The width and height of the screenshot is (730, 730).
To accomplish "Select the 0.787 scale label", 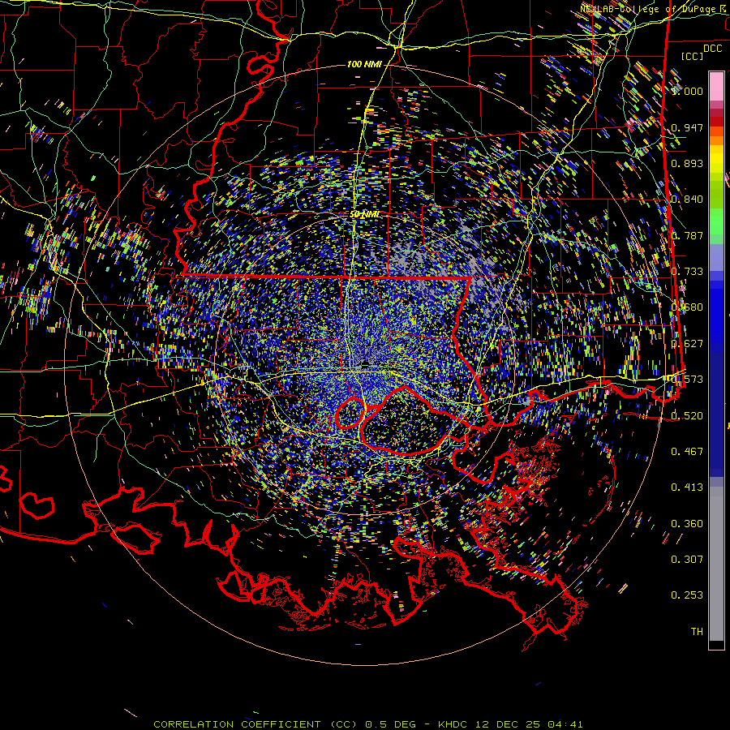I will (x=687, y=235).
